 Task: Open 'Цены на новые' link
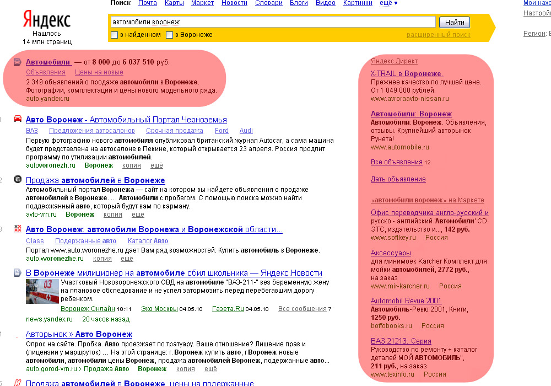[x=99, y=72]
